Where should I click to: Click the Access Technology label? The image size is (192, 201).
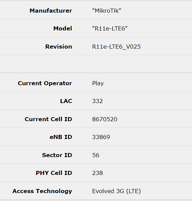pyautogui.click(x=42, y=191)
